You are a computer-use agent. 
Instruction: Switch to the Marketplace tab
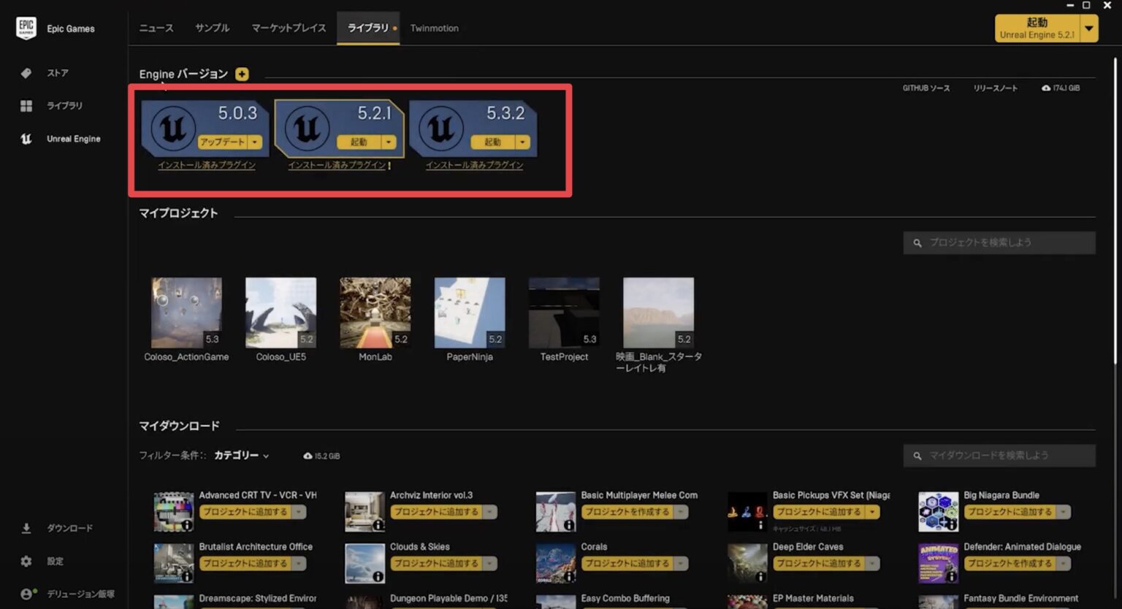[289, 28]
